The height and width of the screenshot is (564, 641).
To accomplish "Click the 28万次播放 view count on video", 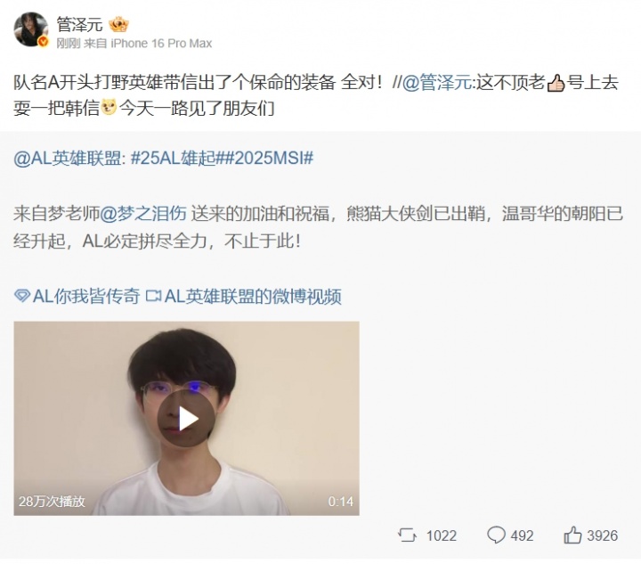I will pos(52,502).
